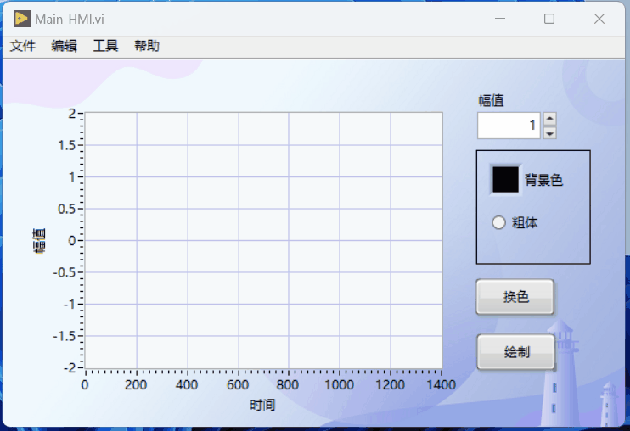The height and width of the screenshot is (431, 630).
Task: Click the x-axis value 1400
Action: click(x=442, y=385)
